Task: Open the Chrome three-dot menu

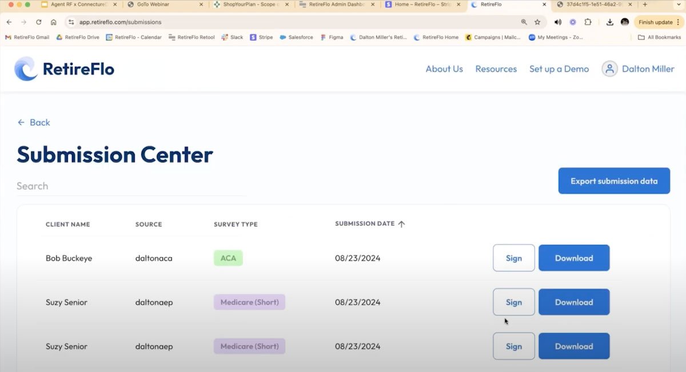Action: point(679,22)
